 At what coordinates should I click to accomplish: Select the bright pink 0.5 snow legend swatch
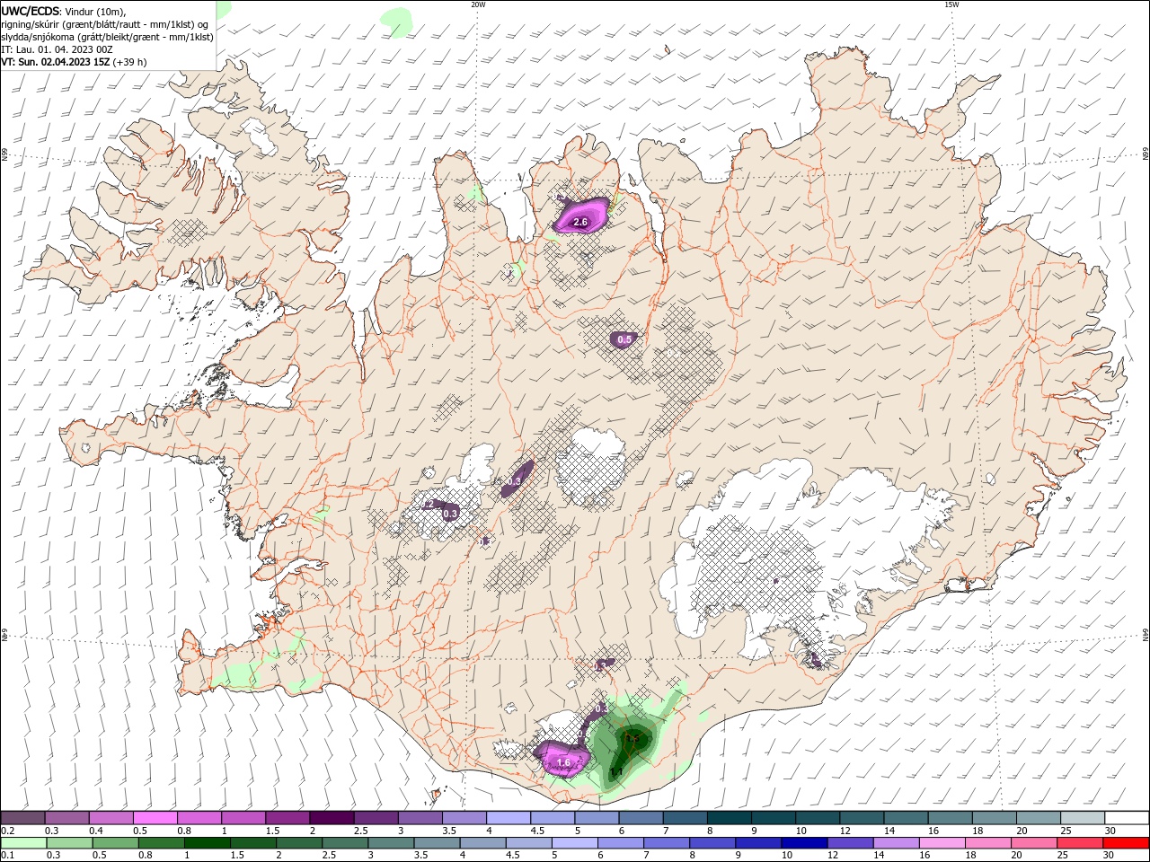[x=155, y=818]
